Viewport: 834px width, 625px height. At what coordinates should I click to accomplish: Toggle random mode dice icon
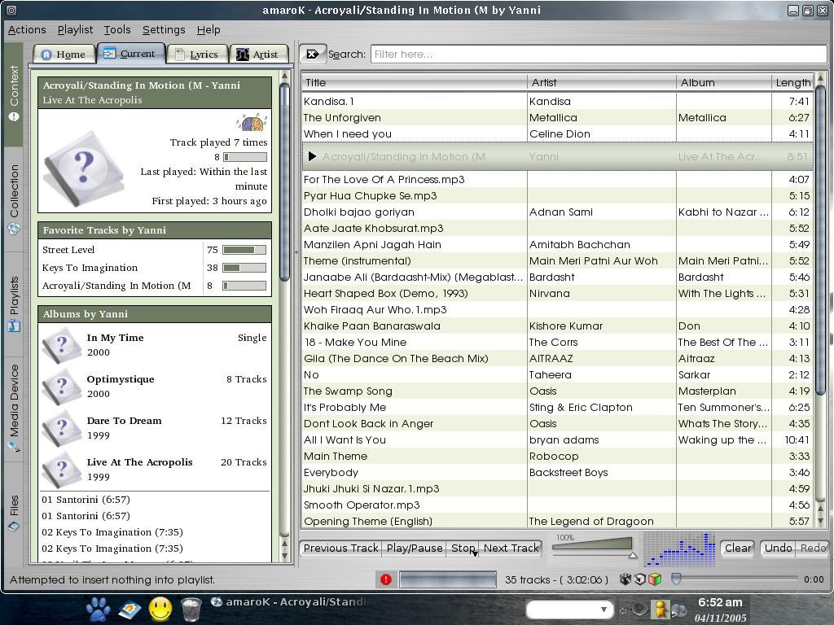click(625, 579)
